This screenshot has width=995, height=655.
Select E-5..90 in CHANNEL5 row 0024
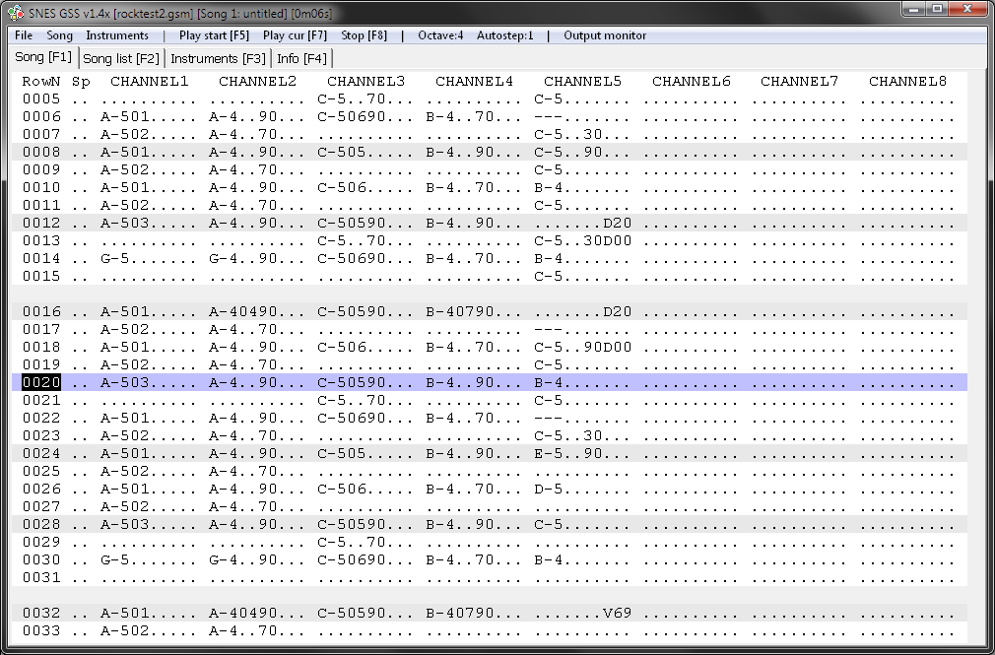(568, 453)
